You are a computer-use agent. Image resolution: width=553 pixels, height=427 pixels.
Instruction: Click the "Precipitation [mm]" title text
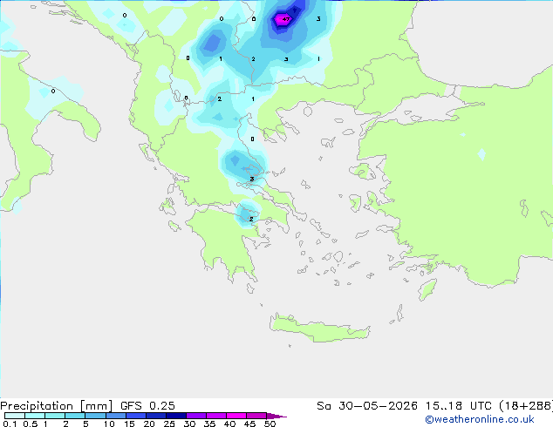point(57,406)
